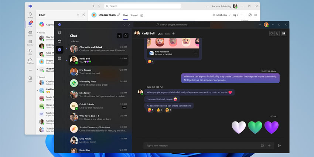314x157 pixels.
Task: Open Calls in light Teams window
Action: [x=30, y=52]
